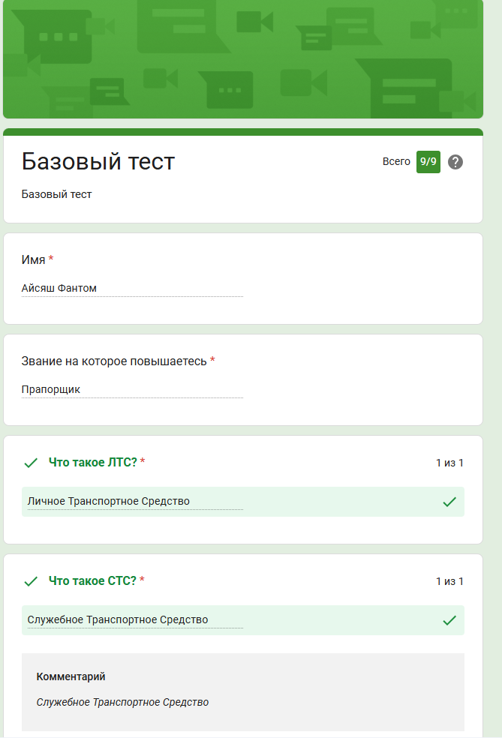Click the large Базовый тест form title
502x738 pixels.
98,161
